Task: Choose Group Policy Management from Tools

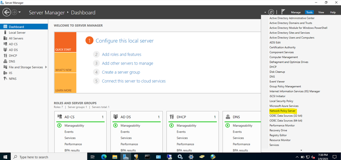Action: click(x=285, y=86)
